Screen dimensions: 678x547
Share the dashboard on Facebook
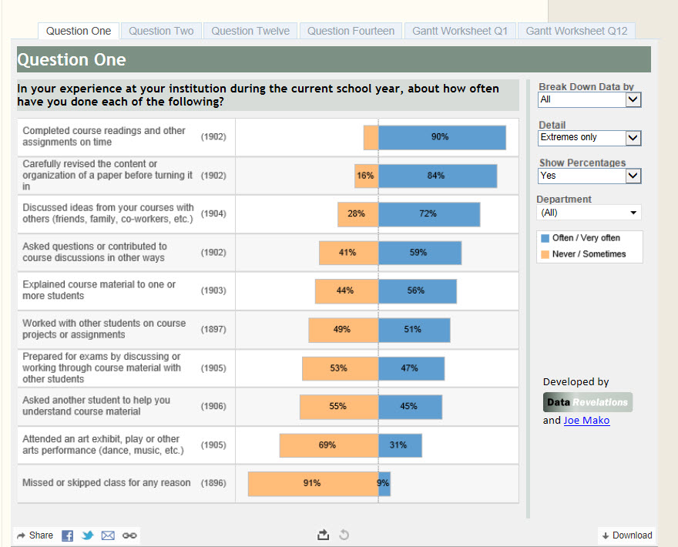click(67, 535)
